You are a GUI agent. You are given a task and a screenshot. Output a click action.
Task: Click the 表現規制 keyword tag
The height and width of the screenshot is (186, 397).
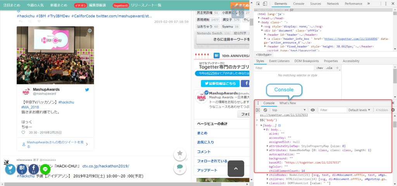208,20
